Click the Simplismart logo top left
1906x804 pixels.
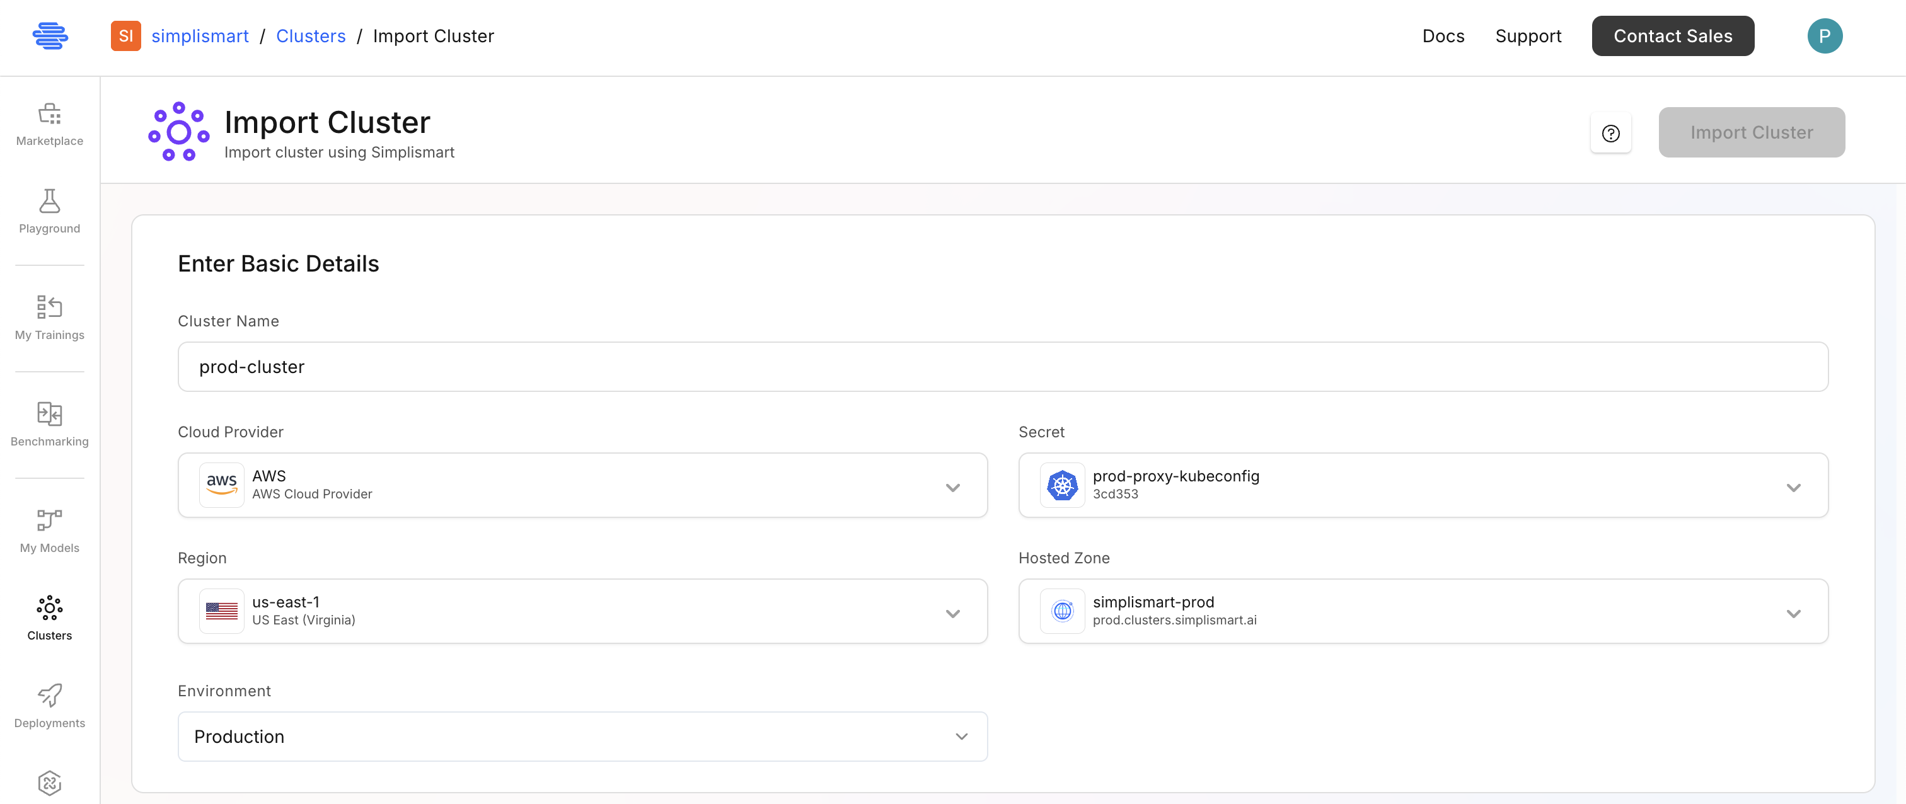pos(50,35)
